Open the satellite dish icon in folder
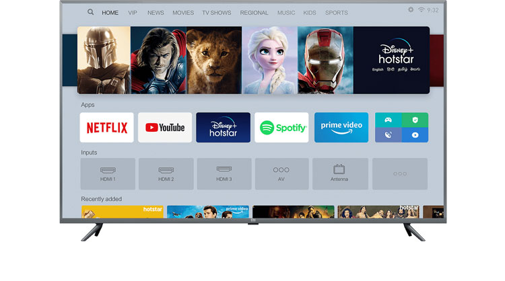505x281 pixels. click(x=389, y=135)
